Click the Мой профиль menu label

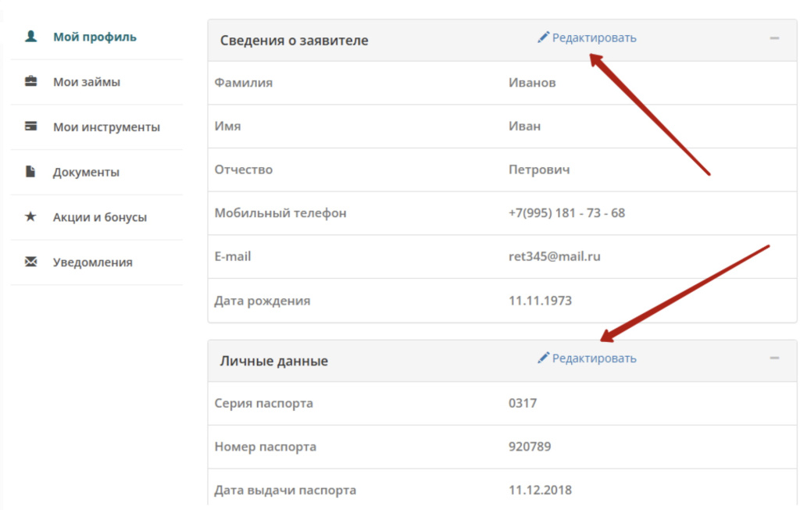pyautogui.click(x=95, y=37)
